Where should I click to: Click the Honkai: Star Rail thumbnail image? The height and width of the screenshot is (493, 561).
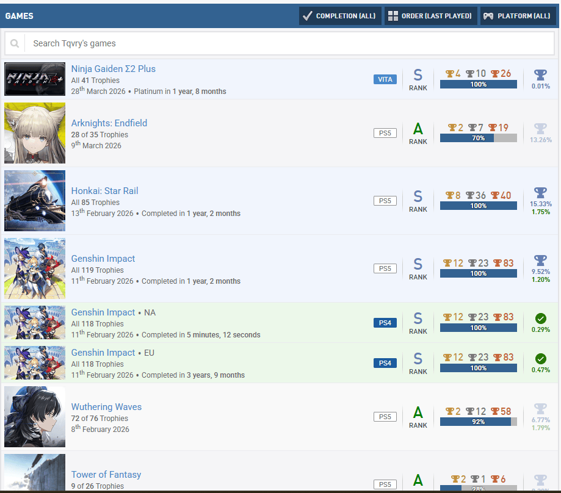pos(35,201)
